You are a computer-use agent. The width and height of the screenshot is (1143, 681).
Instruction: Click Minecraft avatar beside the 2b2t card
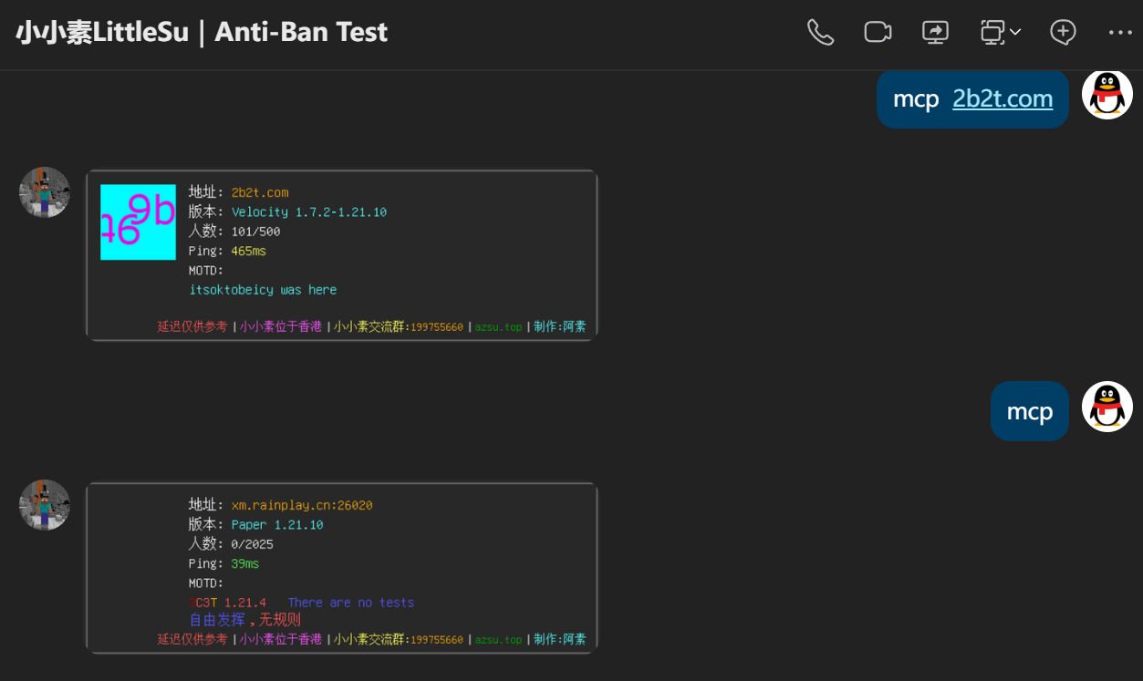[45, 192]
